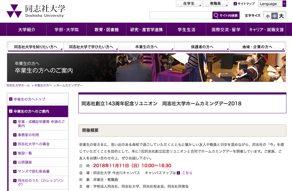Viewport: 292px width, 191px height.
Task: Click arrow icon beside 事務室の利用
Action: tap(15, 135)
